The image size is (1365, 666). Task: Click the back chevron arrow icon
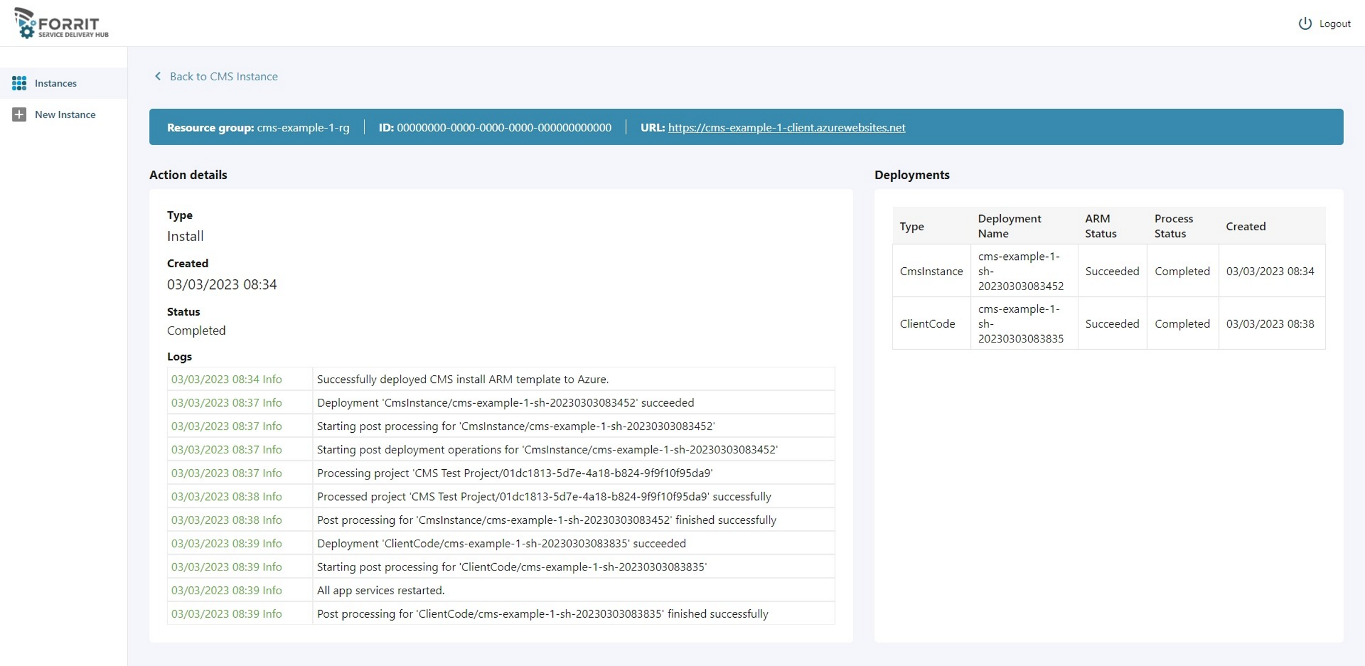pyautogui.click(x=158, y=76)
